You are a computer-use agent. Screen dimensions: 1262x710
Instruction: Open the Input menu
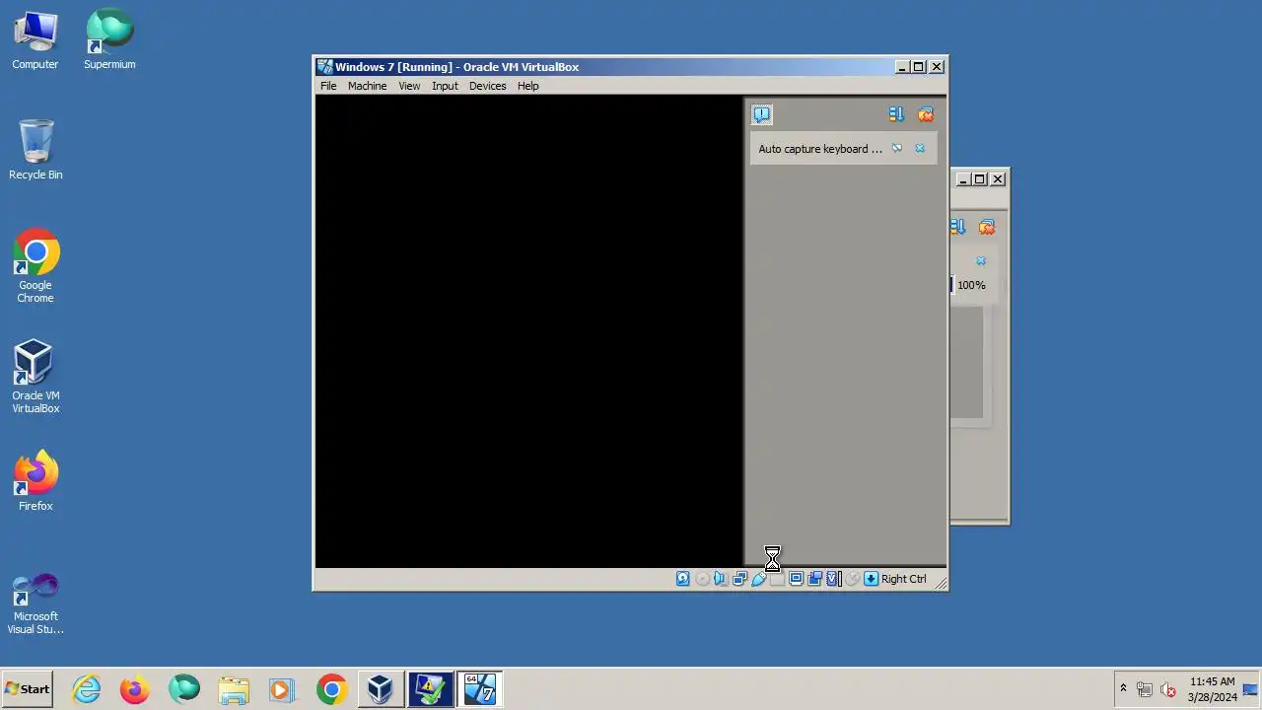(445, 86)
